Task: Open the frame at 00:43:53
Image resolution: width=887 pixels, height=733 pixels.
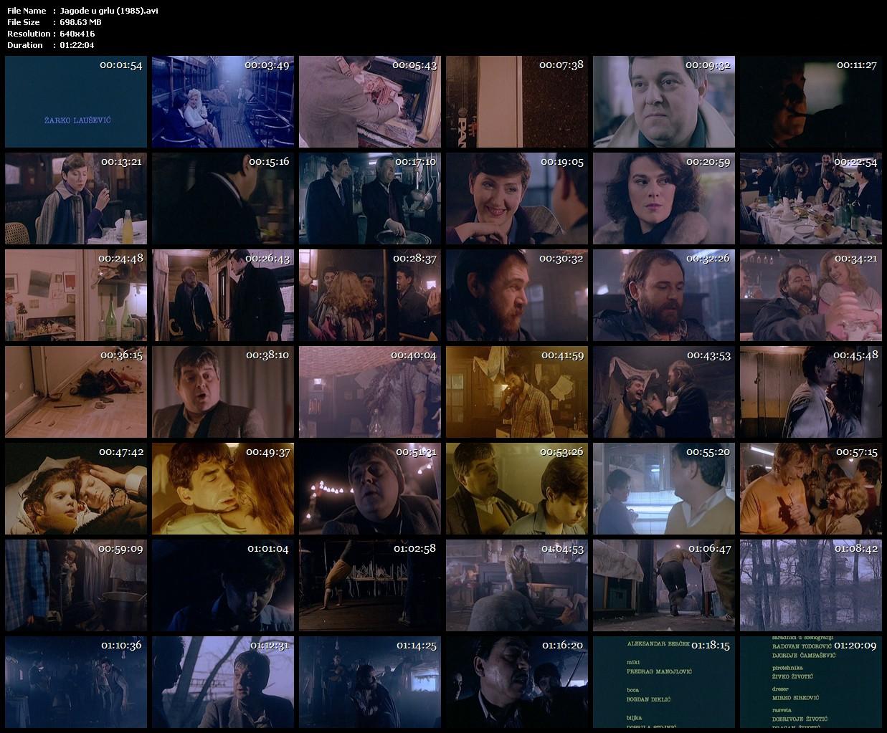Action: coord(664,392)
